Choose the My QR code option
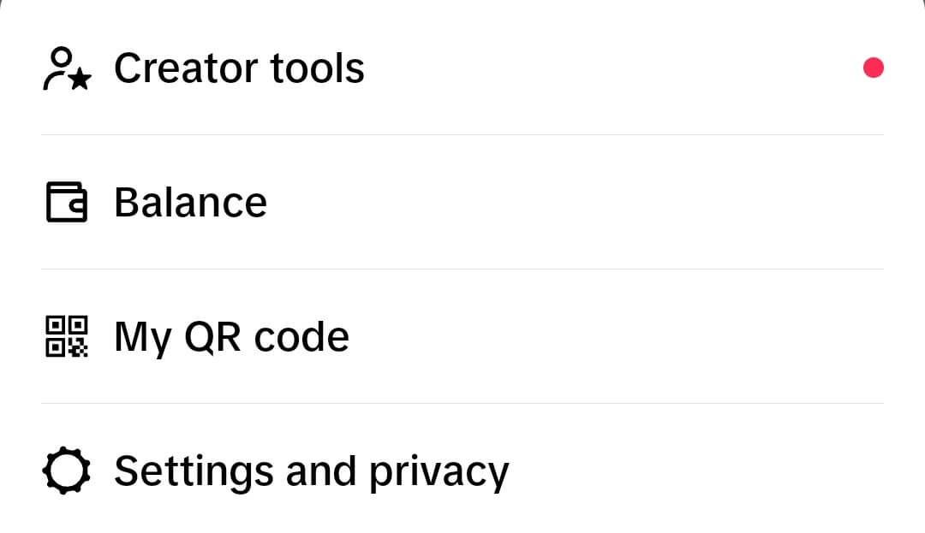 click(x=462, y=336)
